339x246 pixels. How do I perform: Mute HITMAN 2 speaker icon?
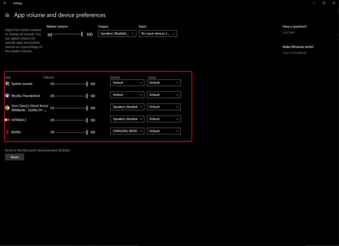click(x=52, y=120)
